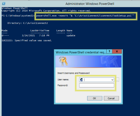Click the '7:18 PM' time value
The height and width of the screenshot is (116, 140).
(x=44, y=35)
